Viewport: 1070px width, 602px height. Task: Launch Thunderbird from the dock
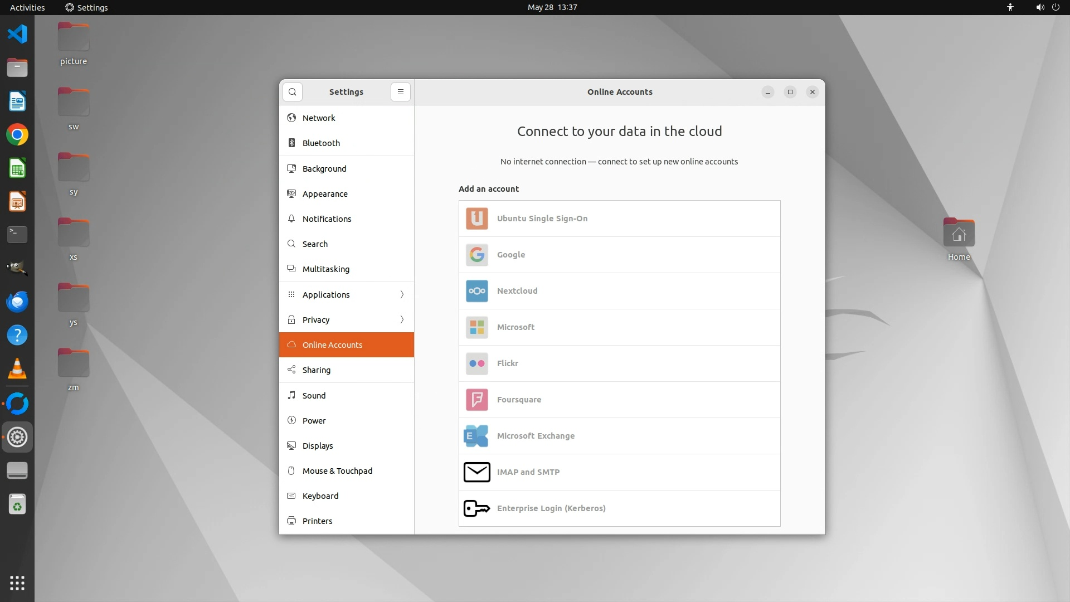(x=17, y=302)
